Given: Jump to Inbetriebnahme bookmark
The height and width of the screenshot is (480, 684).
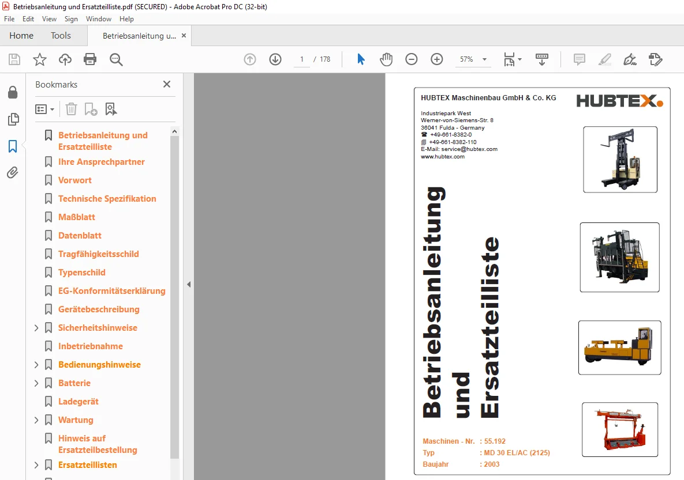Looking at the screenshot, I should 91,346.
